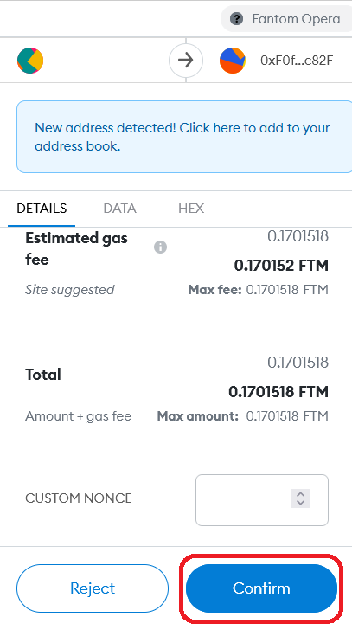Click the recipient account avatar icon
Image resolution: width=352 pixels, height=630 pixels.
pyautogui.click(x=233, y=61)
